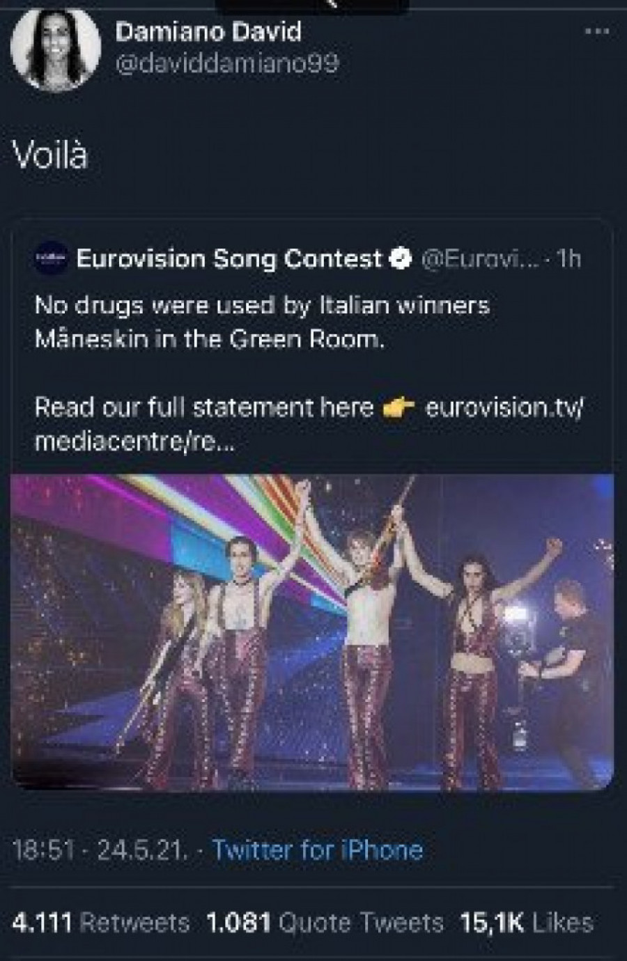View the 15,1K Likes list
627x961 pixels.
point(526,923)
